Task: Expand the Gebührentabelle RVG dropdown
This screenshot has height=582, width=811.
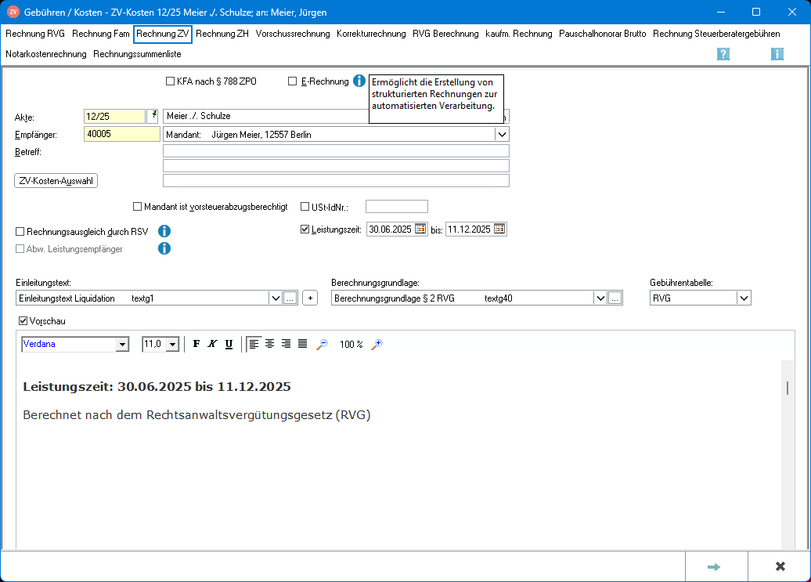Action: click(744, 298)
